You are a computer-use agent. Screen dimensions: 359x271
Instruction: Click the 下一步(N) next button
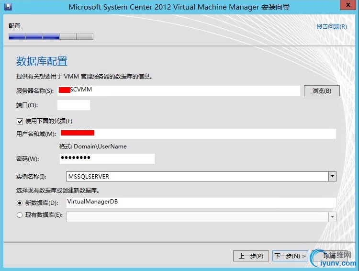tap(290, 256)
